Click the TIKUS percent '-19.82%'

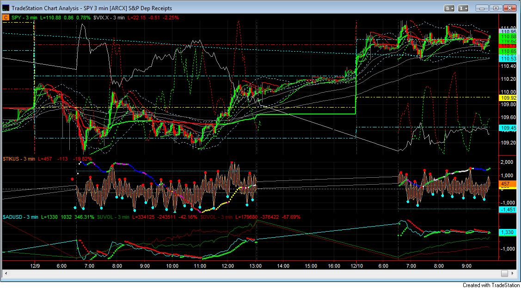[82, 159]
